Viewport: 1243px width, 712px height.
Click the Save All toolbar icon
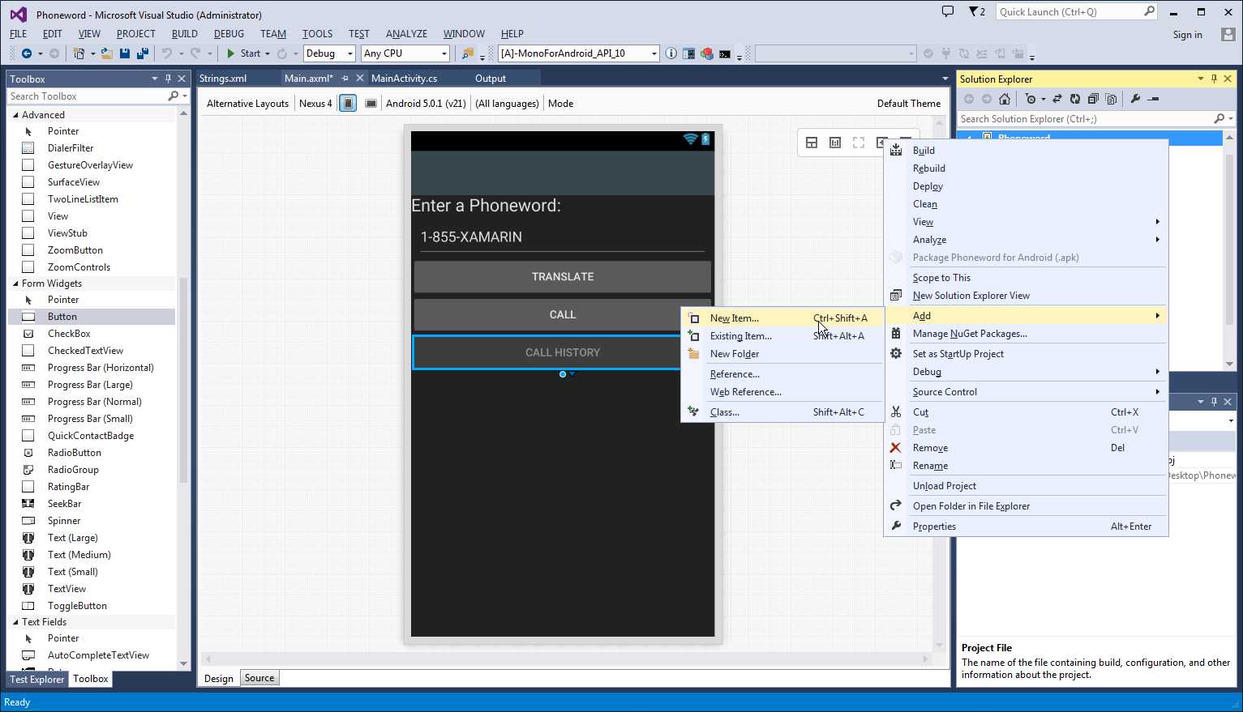pyautogui.click(x=143, y=53)
